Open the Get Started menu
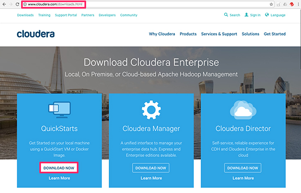This screenshot has width=301, height=193. [275, 34]
